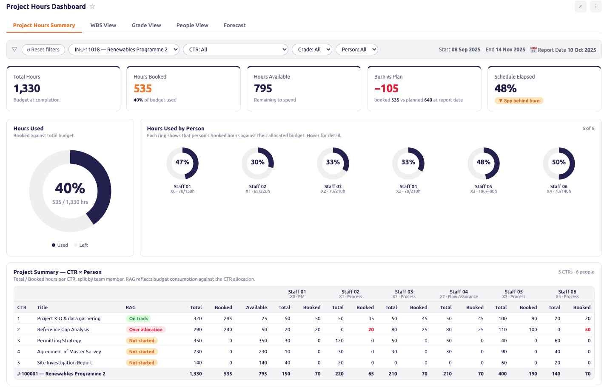The width and height of the screenshot is (607, 389).
Task: Open the Grade: All filter
Action: pos(312,50)
